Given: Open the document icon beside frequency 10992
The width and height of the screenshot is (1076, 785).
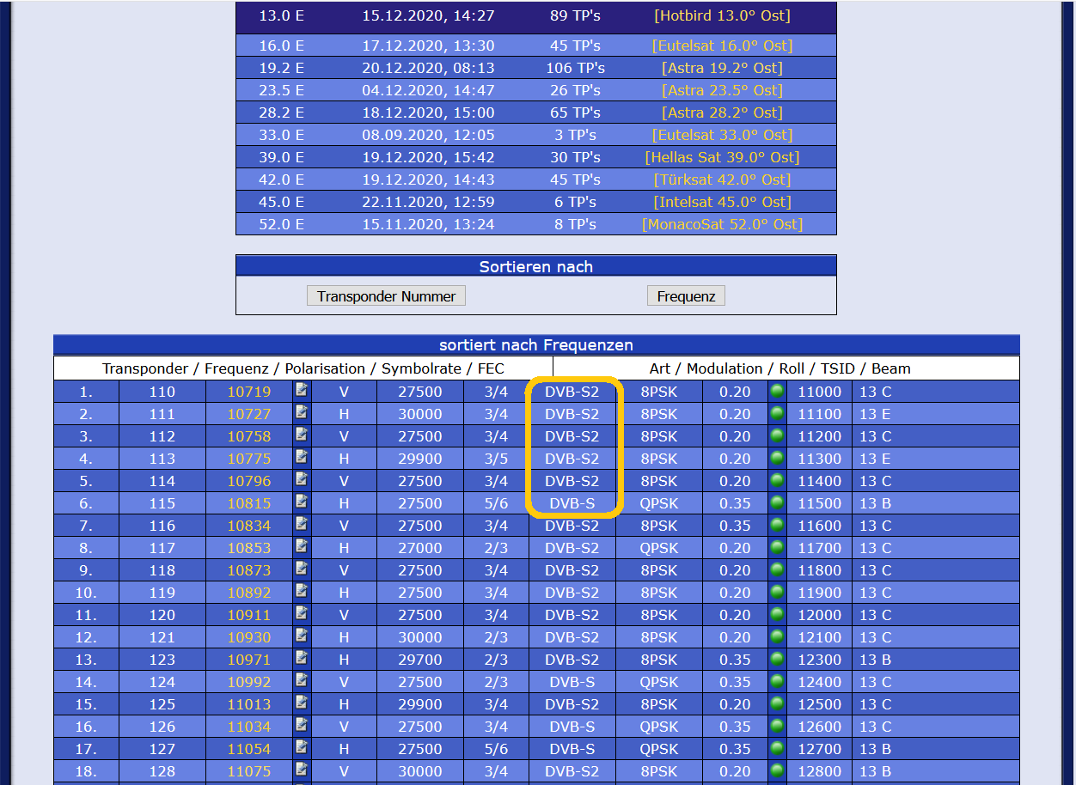Looking at the screenshot, I should click(302, 680).
